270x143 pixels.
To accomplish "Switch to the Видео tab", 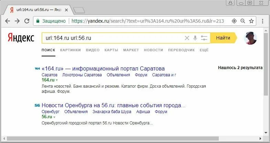I will (93, 50).
